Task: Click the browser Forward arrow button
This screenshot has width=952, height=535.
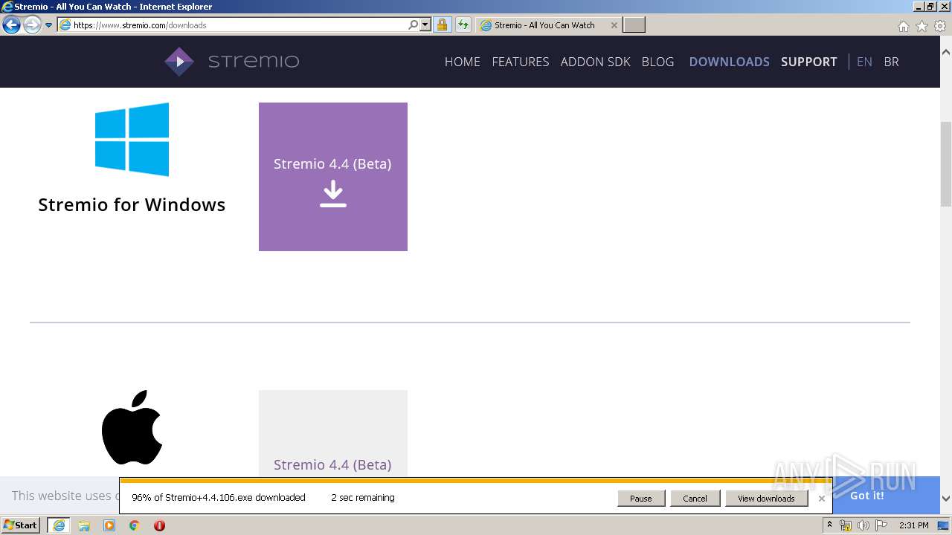Action: point(31,25)
